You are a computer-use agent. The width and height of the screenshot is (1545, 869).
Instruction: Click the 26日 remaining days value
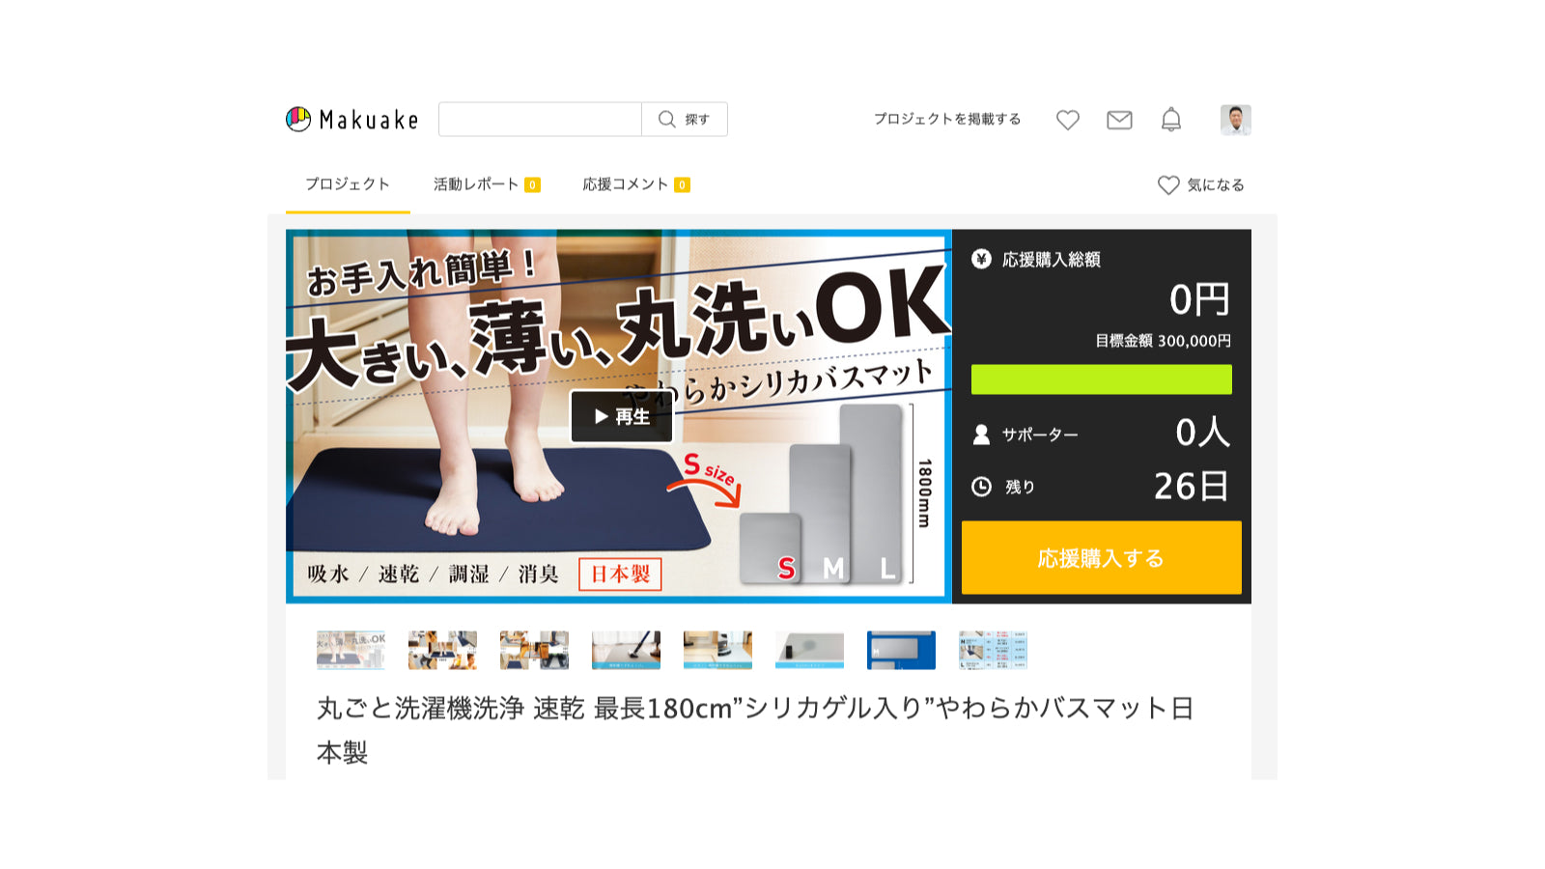[x=1192, y=487]
